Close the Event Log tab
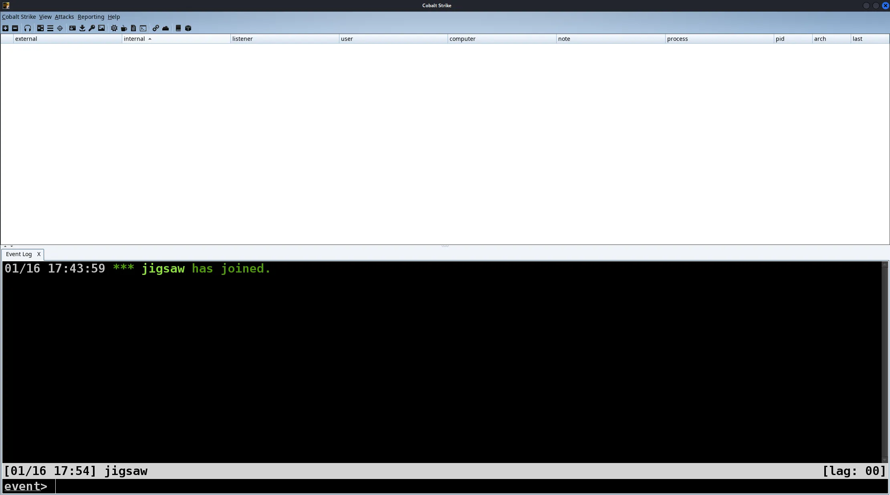This screenshot has width=890, height=495. click(39, 254)
